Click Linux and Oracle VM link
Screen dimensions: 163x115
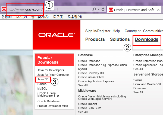[x=147, y=84]
